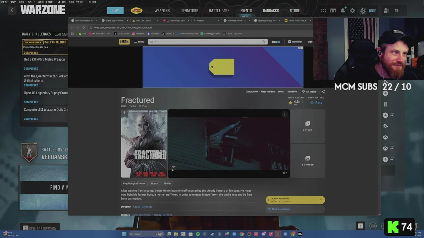
Task: Open the EVENTS tab
Action: pos(246,11)
